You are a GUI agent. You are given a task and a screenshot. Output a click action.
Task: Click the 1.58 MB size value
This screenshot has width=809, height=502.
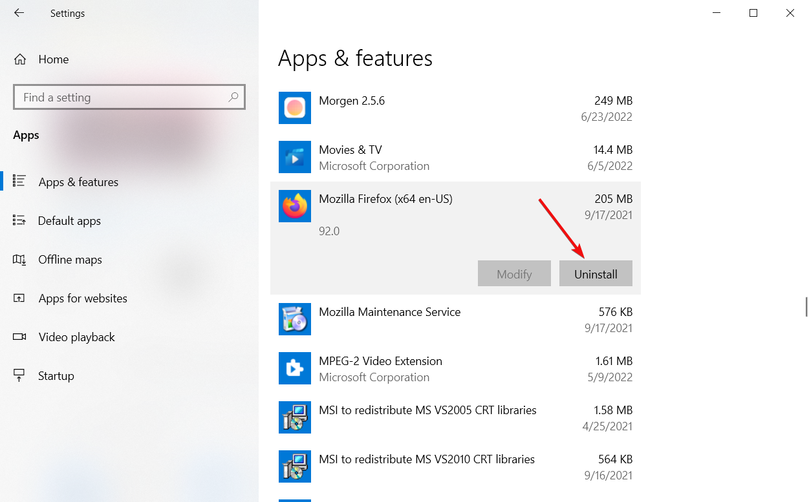(613, 410)
